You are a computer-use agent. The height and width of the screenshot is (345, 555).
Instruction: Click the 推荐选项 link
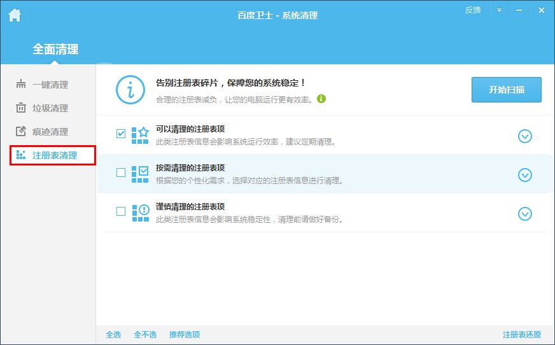tap(185, 335)
